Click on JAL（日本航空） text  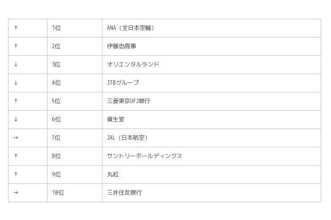coord(128,138)
